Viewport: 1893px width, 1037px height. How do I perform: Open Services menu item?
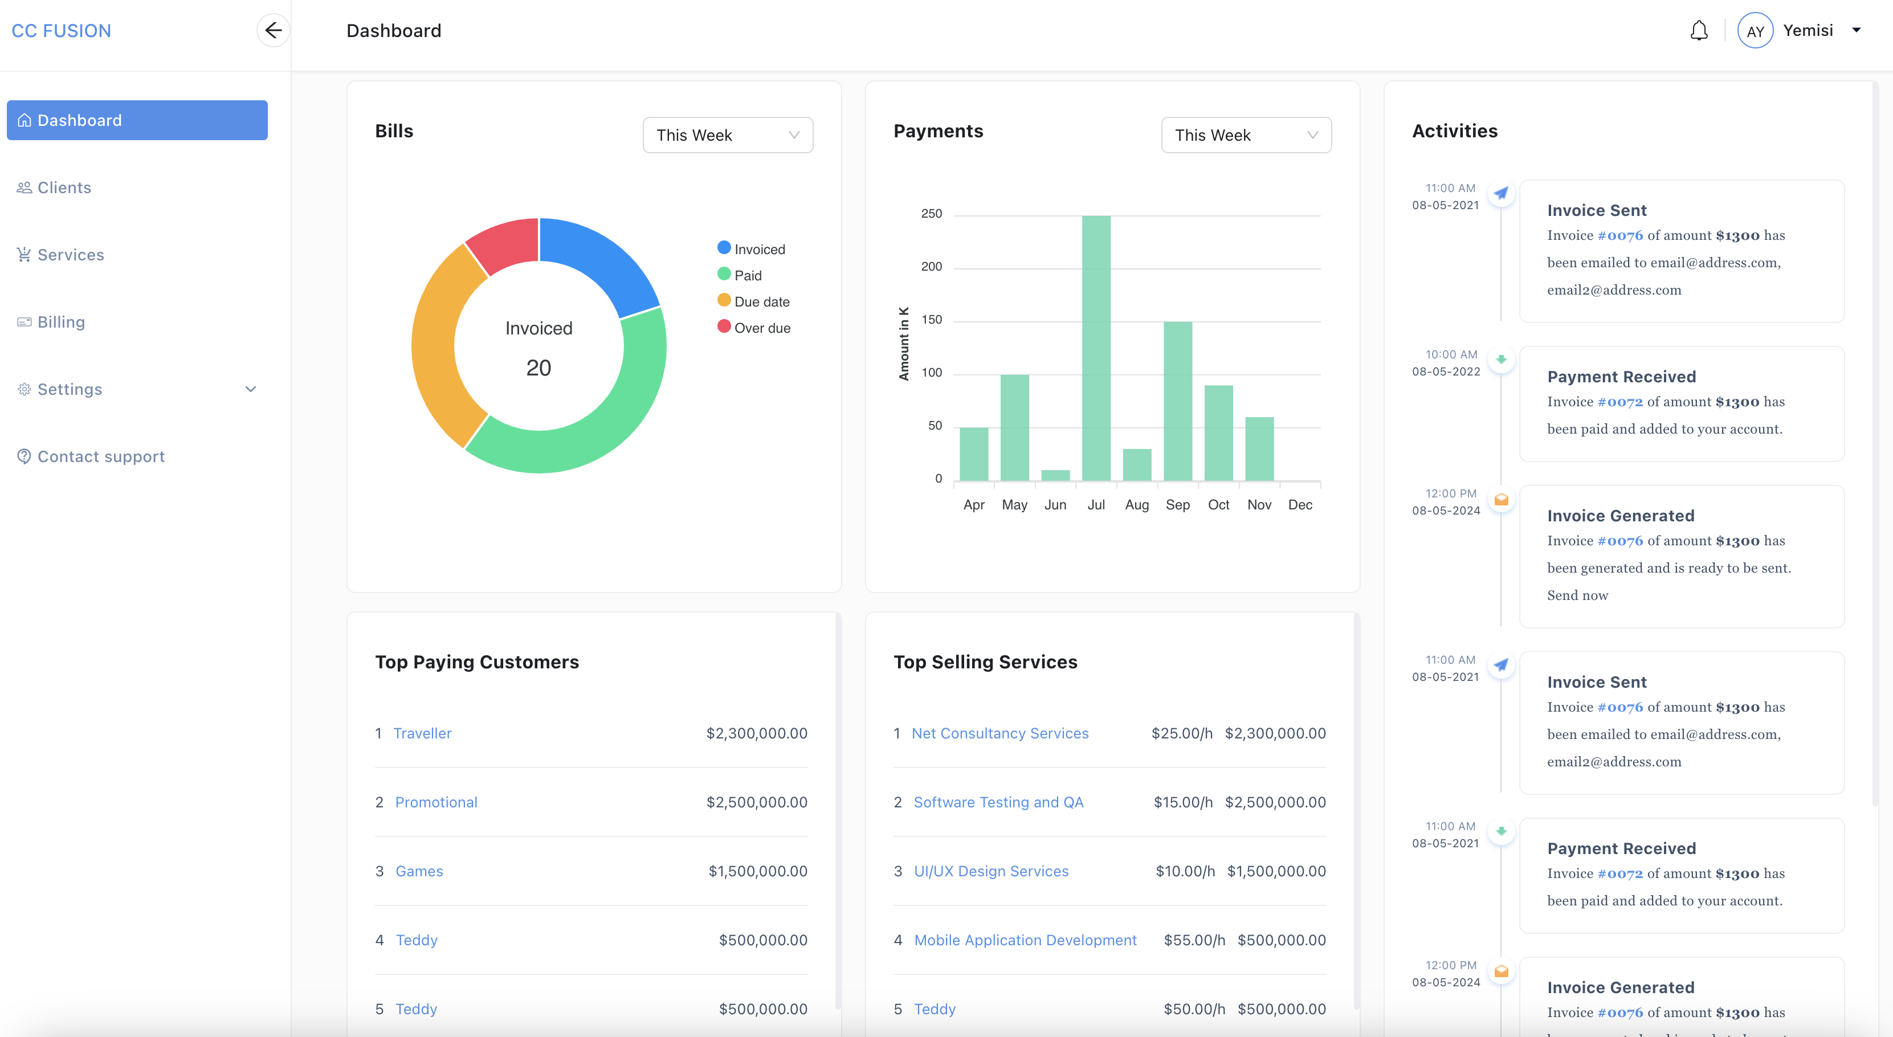coord(137,254)
